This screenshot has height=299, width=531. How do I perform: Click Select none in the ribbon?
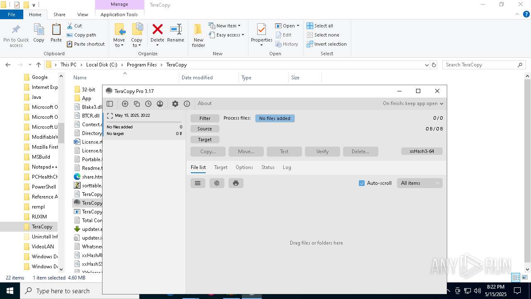[x=323, y=35]
